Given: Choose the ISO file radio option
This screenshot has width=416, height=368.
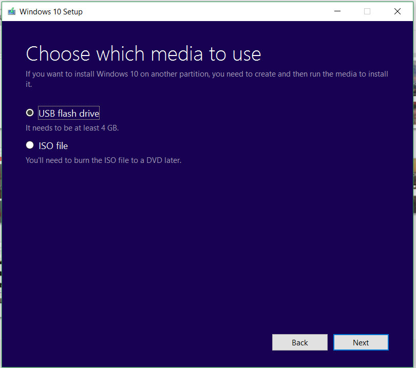Looking at the screenshot, I should point(30,145).
